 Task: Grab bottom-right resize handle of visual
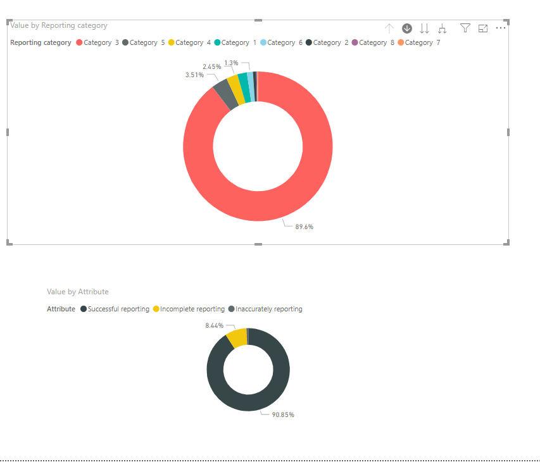[506, 242]
